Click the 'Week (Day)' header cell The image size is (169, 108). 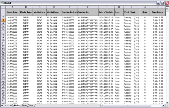[132, 12]
